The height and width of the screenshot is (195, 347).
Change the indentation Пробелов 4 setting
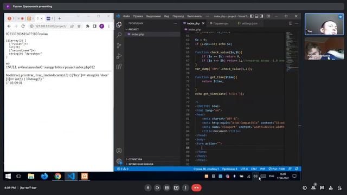pyautogui.click(x=230, y=169)
